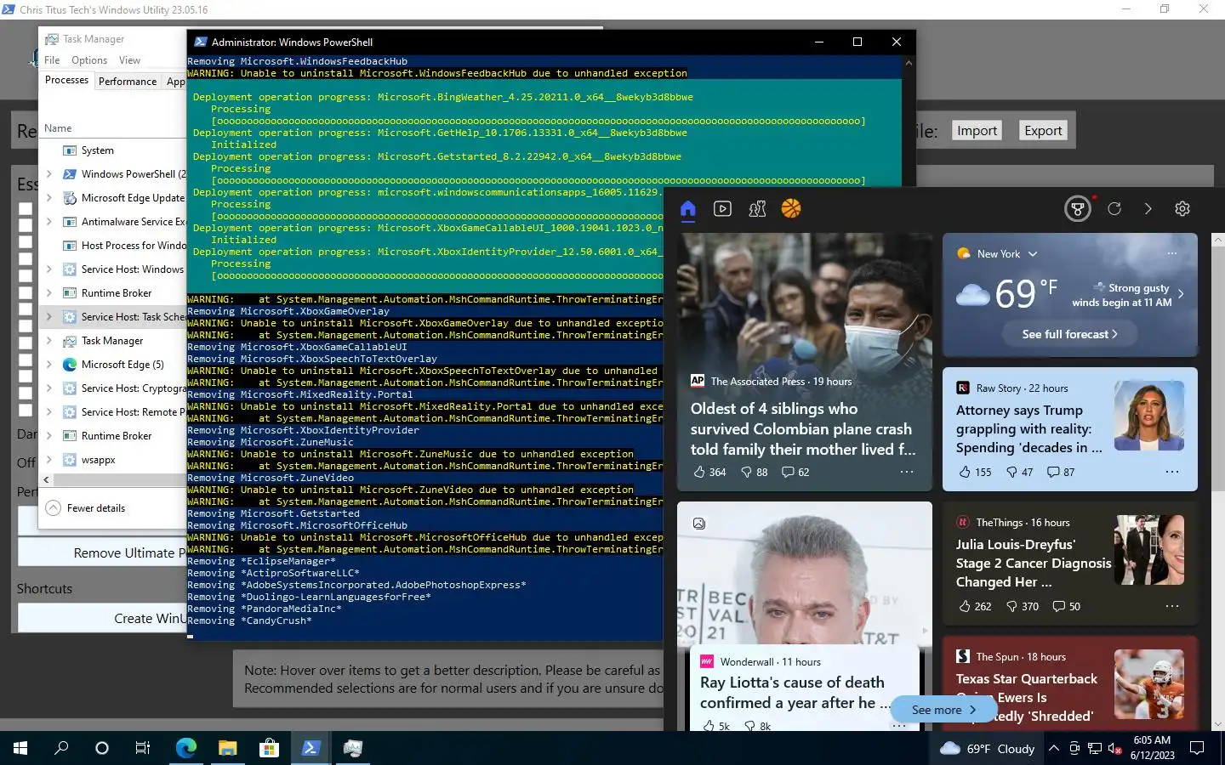
Task: Open more options on Raw Story card
Action: [1172, 472]
